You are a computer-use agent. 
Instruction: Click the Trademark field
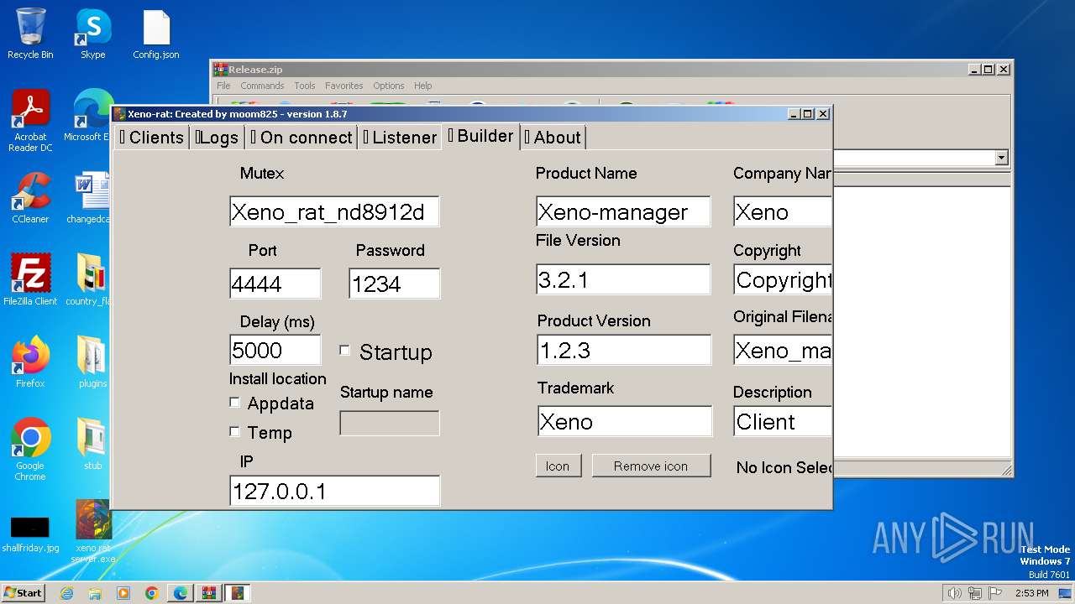(625, 421)
